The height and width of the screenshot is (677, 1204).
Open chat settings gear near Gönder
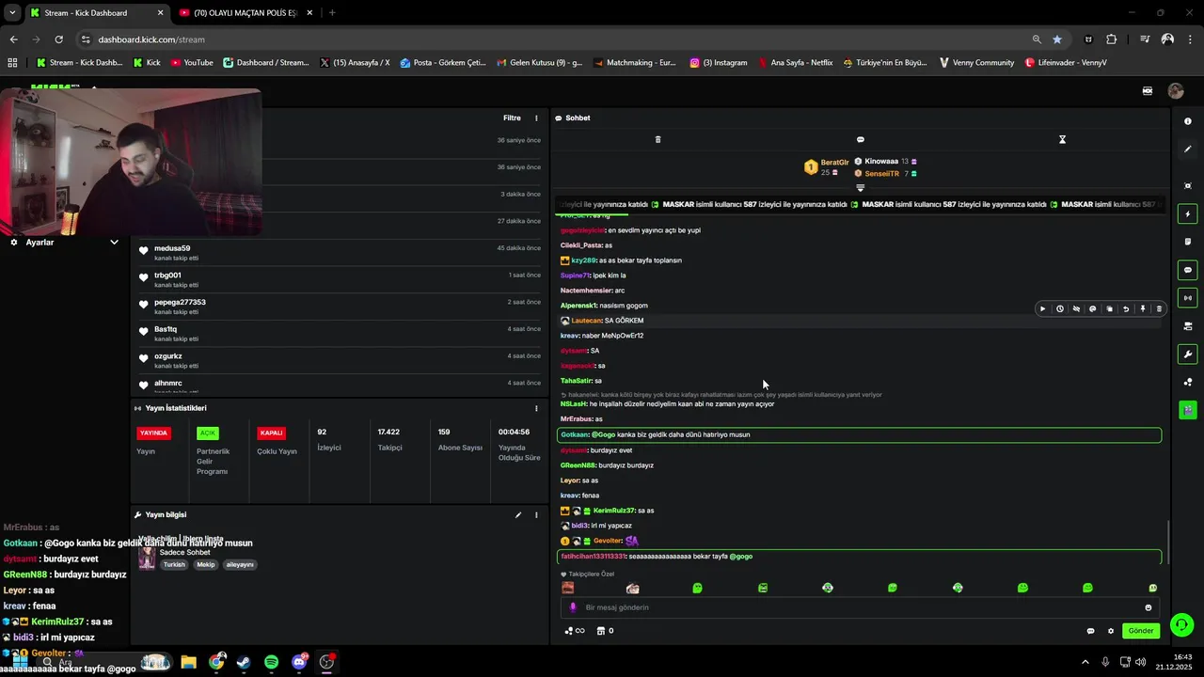tap(1111, 631)
